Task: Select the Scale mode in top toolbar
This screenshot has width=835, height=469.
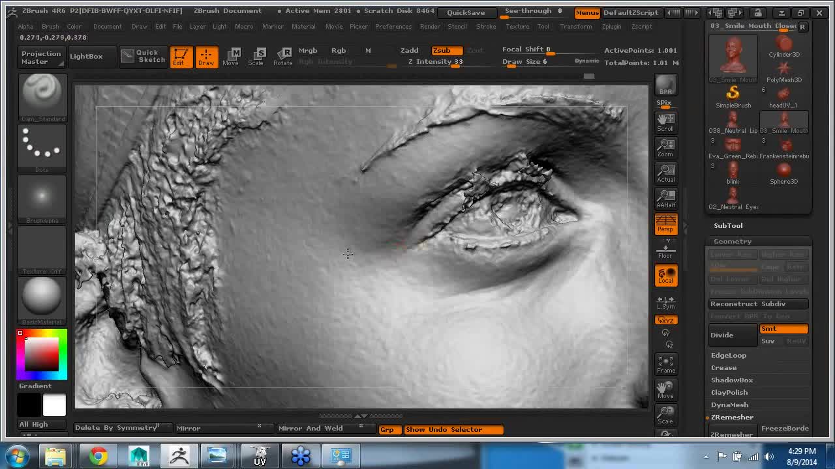Action: tap(256, 56)
